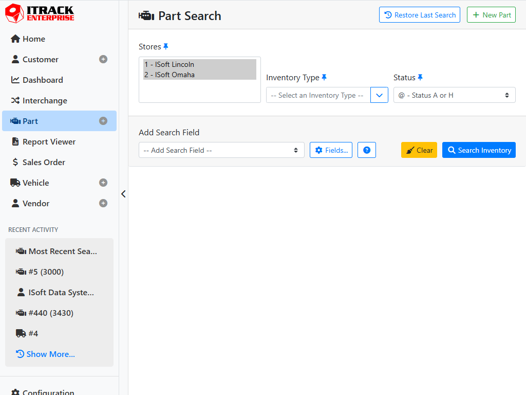Expand the Add Search Field dropdown
This screenshot has width=526, height=395.
click(221, 150)
